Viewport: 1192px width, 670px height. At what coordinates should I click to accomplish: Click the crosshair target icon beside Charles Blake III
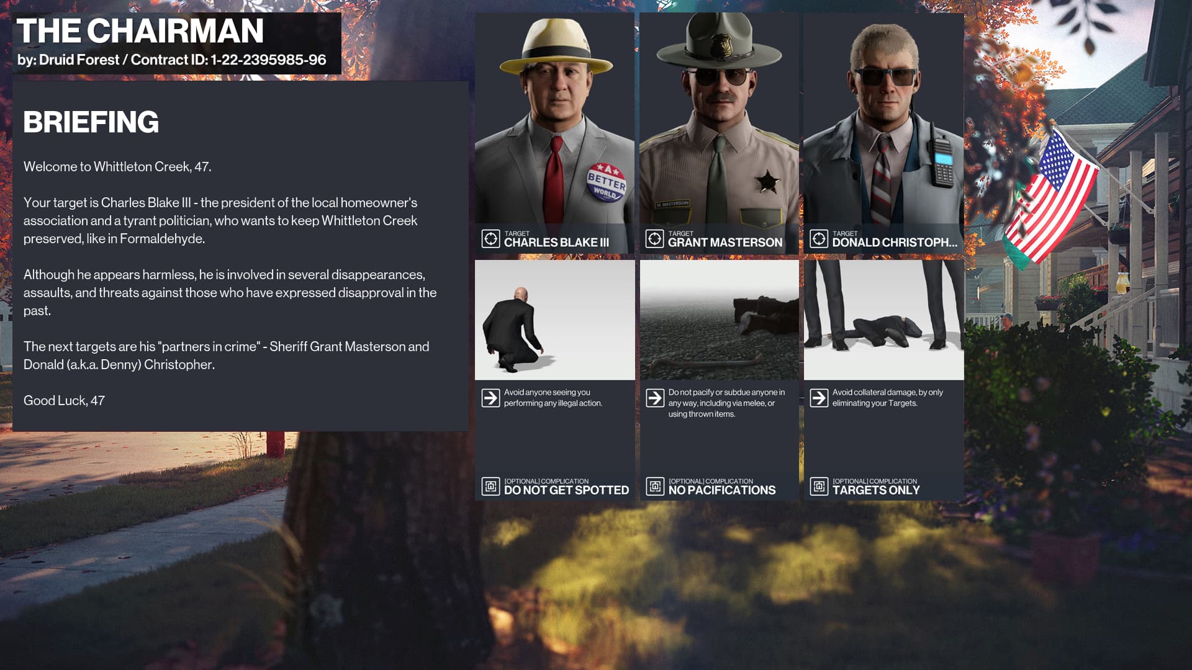pyautogui.click(x=490, y=239)
